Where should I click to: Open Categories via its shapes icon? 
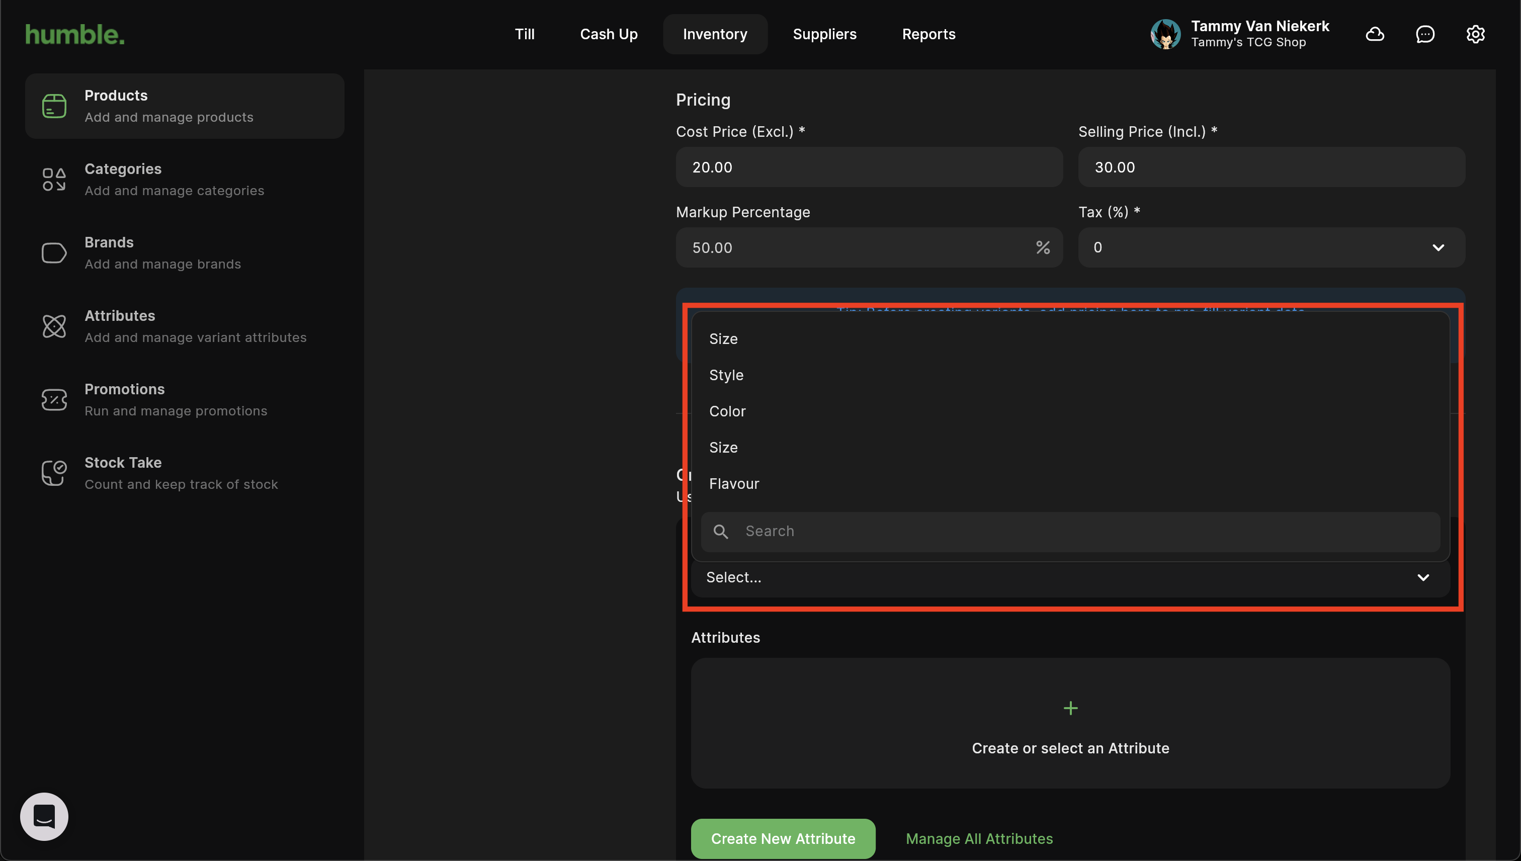[54, 179]
